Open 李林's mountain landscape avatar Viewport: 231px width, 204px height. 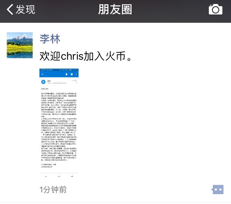pos(20,45)
